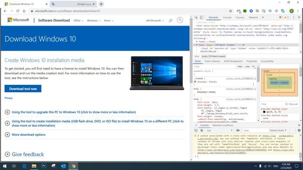Open the Accessibility tab

coord(267,61)
